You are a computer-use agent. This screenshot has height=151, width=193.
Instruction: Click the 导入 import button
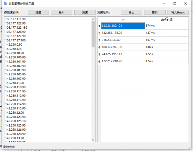61,13
